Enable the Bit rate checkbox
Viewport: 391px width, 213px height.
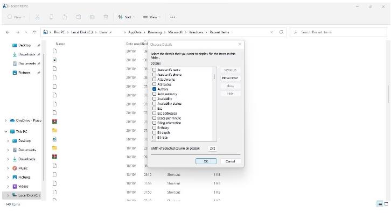click(154, 137)
